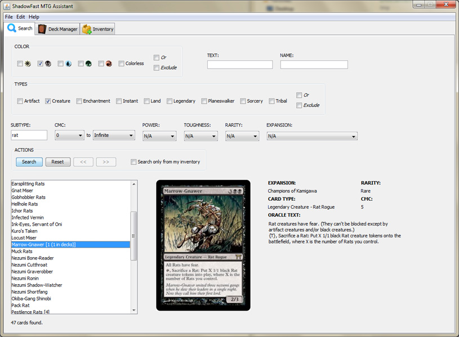Open the Edit menu
This screenshot has width=459, height=337.
point(20,17)
